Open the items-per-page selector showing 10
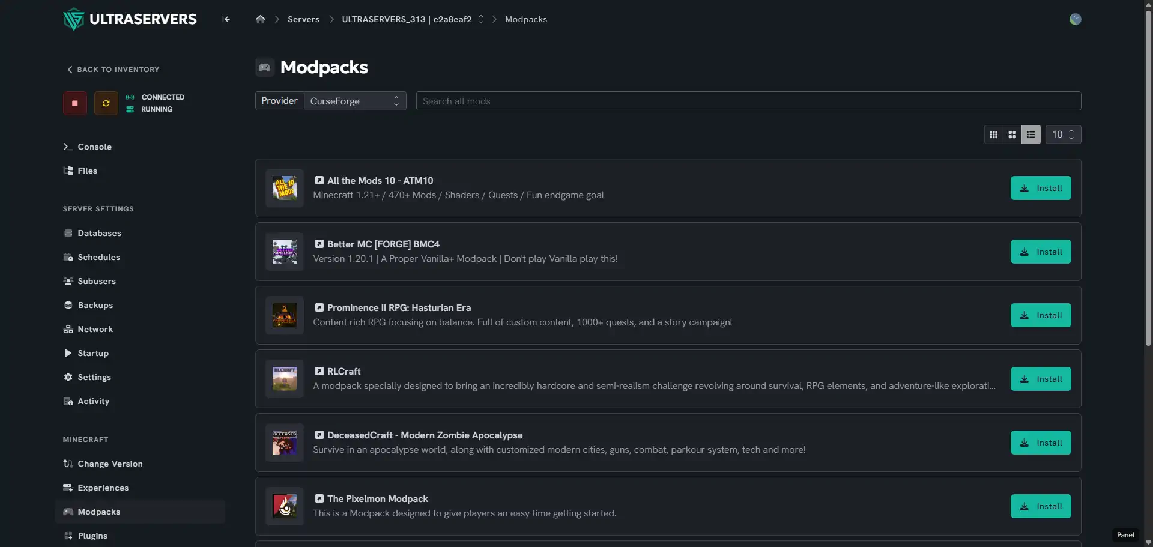Image resolution: width=1153 pixels, height=547 pixels. point(1063,134)
